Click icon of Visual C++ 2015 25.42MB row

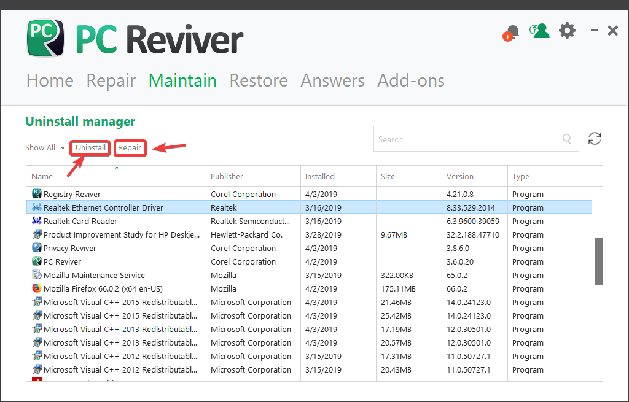tap(36, 315)
